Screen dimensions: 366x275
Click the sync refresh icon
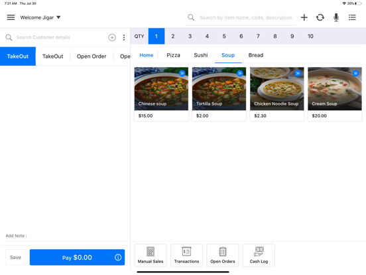coord(320,17)
